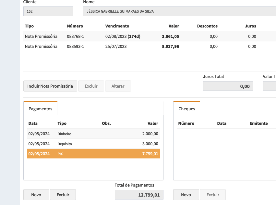Click the Vencimento column header

[x=117, y=26]
